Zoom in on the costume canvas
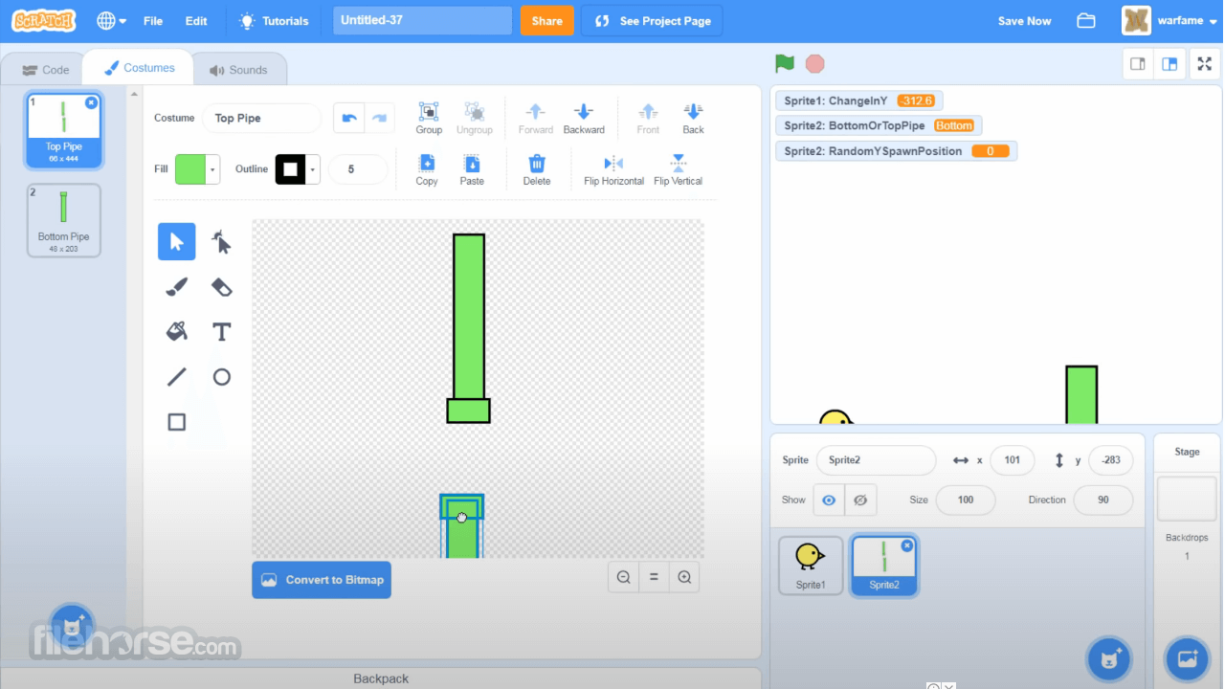Image resolution: width=1225 pixels, height=689 pixels. [684, 577]
